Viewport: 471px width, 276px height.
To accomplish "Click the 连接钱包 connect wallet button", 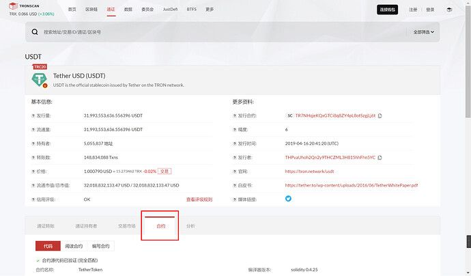I will (x=388, y=10).
